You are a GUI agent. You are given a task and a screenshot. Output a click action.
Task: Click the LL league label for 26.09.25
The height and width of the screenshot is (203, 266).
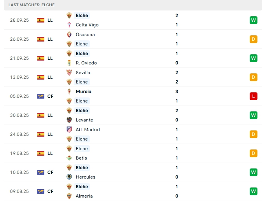[x=50, y=39]
